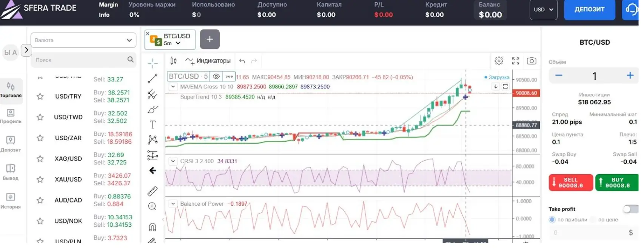Screen dimensions: 641x251
Task: Decrease volume with minus button
Action: pos(559,76)
